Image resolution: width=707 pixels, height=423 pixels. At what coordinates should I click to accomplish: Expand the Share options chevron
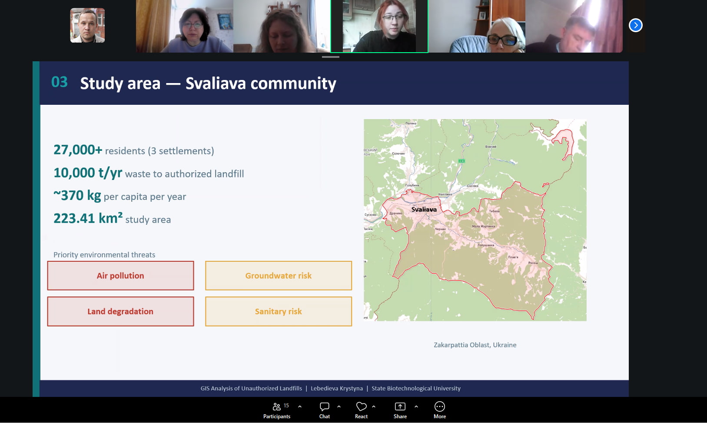pos(416,406)
